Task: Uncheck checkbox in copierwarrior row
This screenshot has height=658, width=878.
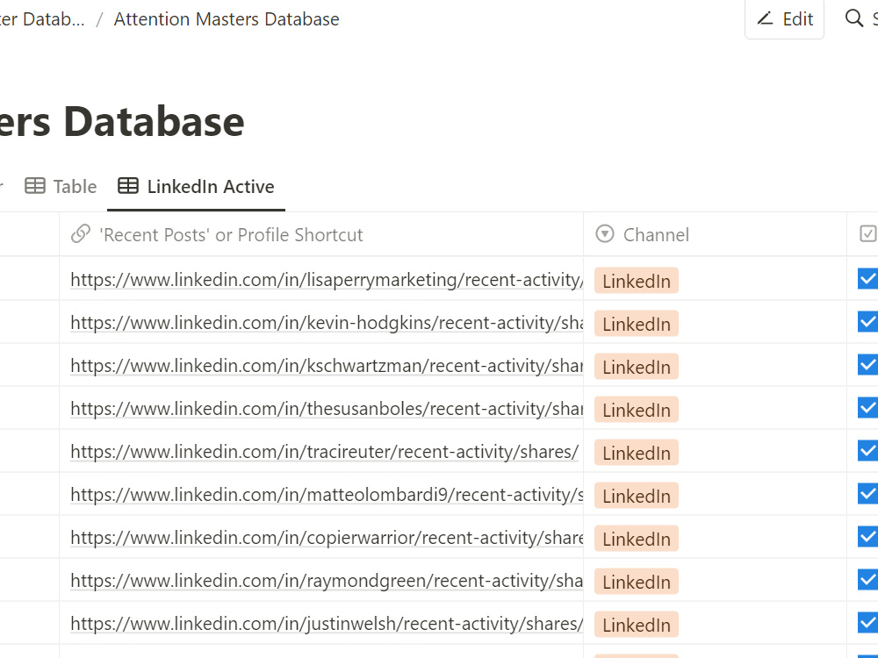Action: (x=868, y=537)
